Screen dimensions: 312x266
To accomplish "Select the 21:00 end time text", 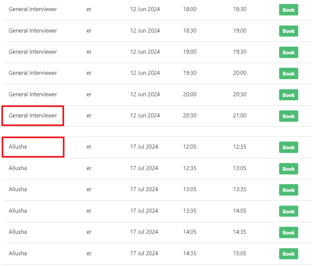I will pyautogui.click(x=239, y=116).
